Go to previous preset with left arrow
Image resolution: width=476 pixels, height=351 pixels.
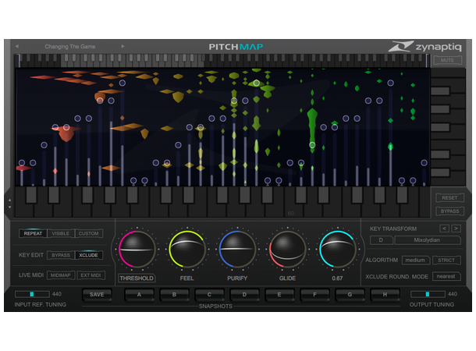point(17,47)
